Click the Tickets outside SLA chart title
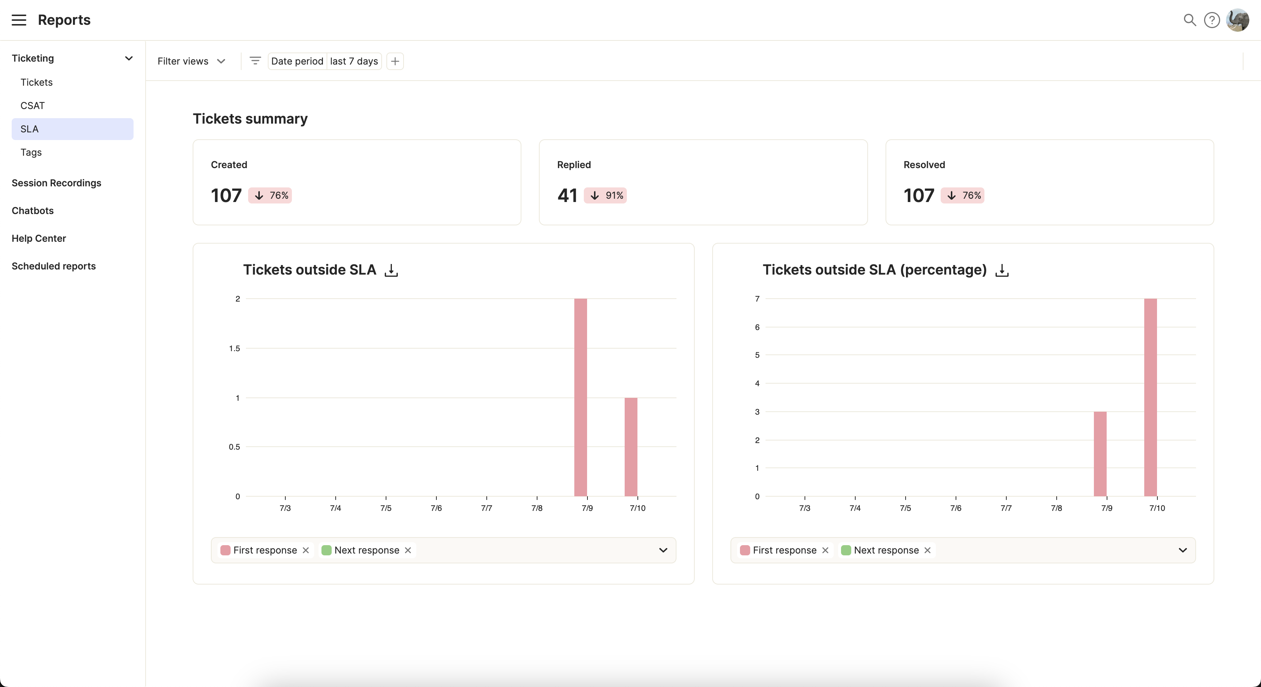This screenshot has height=687, width=1261. pyautogui.click(x=310, y=270)
